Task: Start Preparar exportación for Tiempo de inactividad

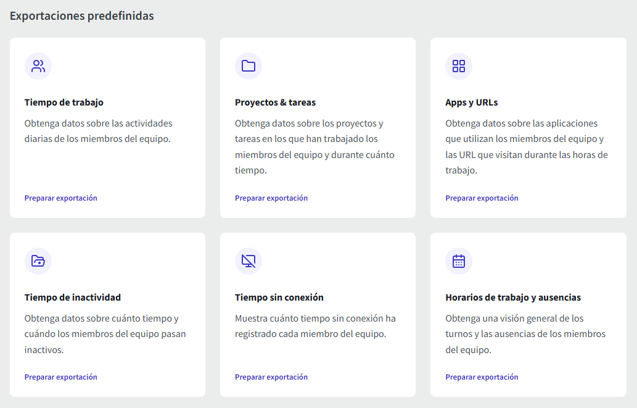Action: pyautogui.click(x=60, y=377)
